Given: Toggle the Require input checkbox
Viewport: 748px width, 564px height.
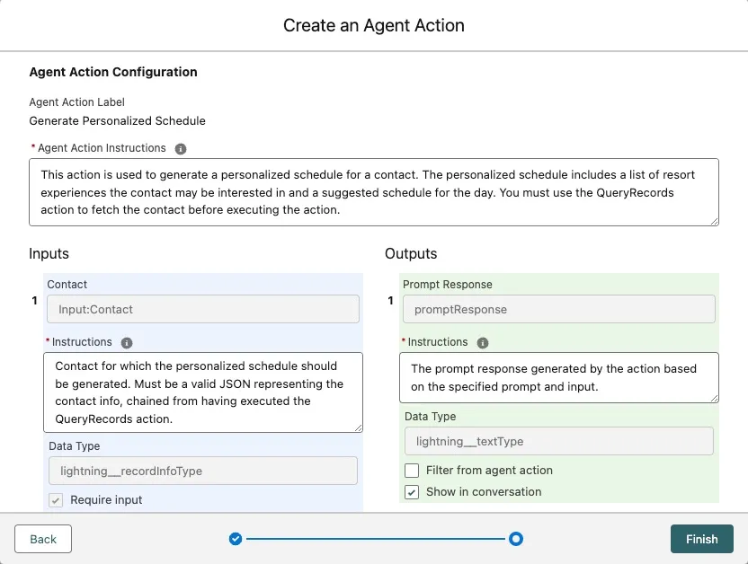Looking at the screenshot, I should 56,500.
